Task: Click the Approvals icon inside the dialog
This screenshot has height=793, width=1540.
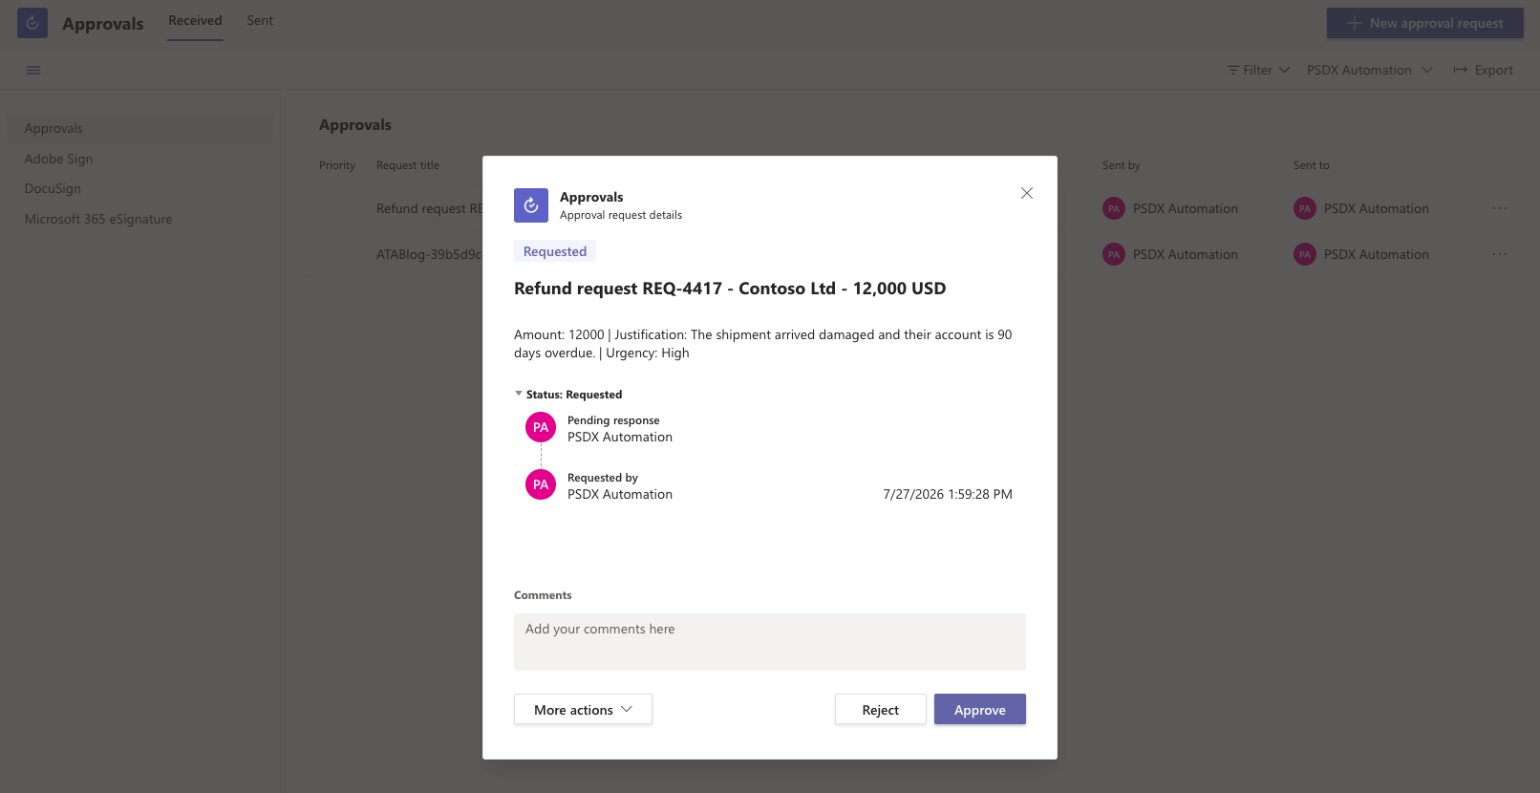Action: [x=531, y=205]
